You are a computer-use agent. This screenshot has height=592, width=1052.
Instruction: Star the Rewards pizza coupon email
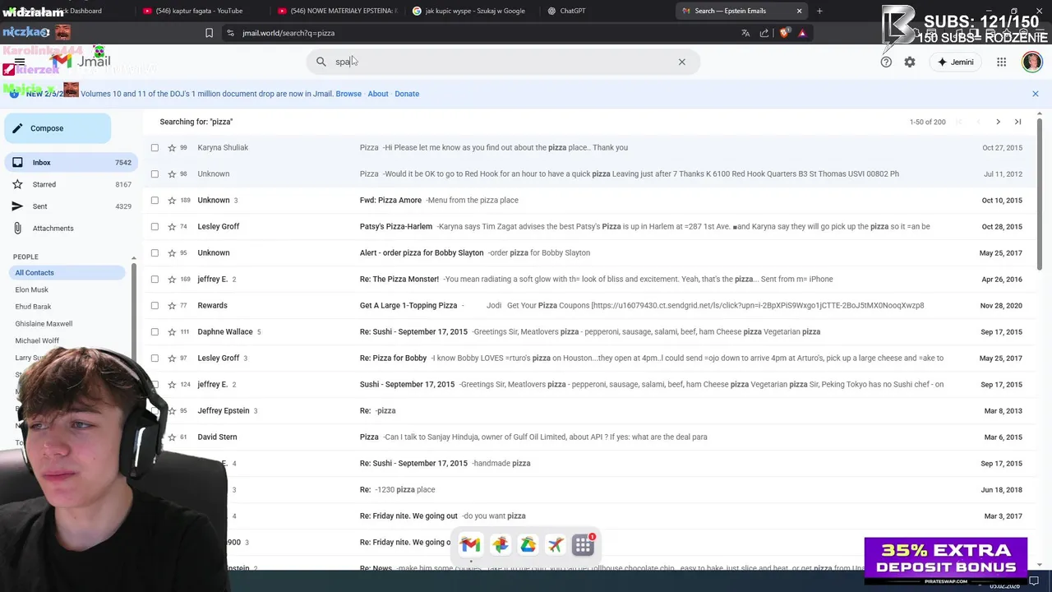click(172, 306)
